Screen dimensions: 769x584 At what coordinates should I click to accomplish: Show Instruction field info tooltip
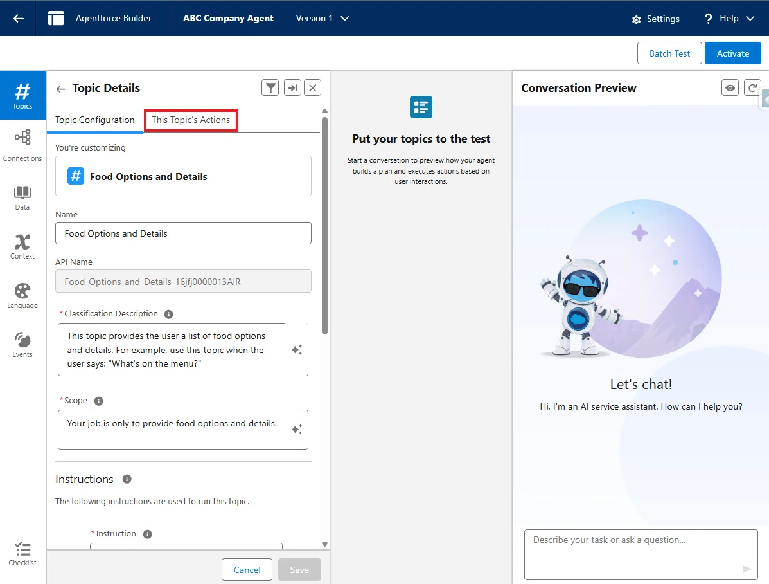[x=148, y=534]
